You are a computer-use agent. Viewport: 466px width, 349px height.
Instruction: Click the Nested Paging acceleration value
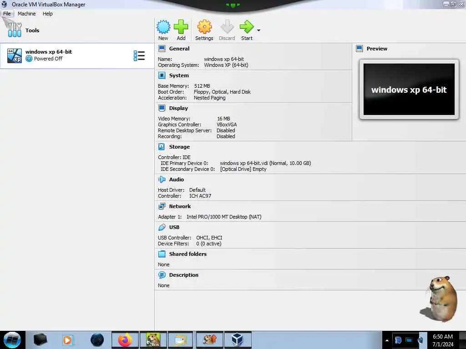point(209,98)
